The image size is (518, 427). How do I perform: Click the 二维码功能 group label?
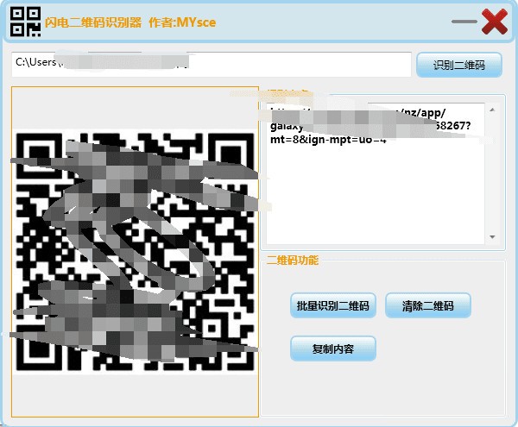(292, 259)
